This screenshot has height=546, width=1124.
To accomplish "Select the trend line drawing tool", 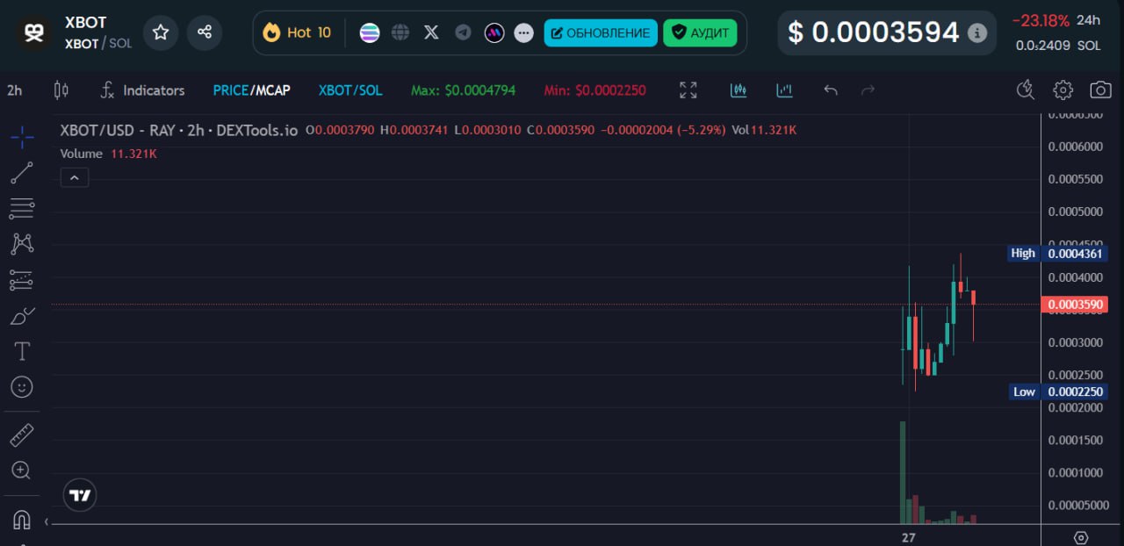I will (22, 173).
